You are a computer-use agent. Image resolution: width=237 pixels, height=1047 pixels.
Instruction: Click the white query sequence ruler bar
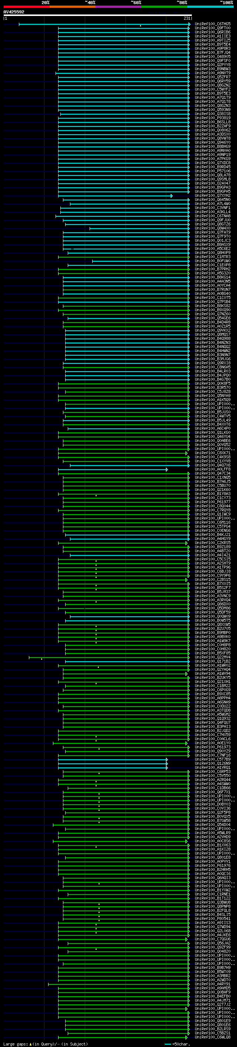(97, 16)
